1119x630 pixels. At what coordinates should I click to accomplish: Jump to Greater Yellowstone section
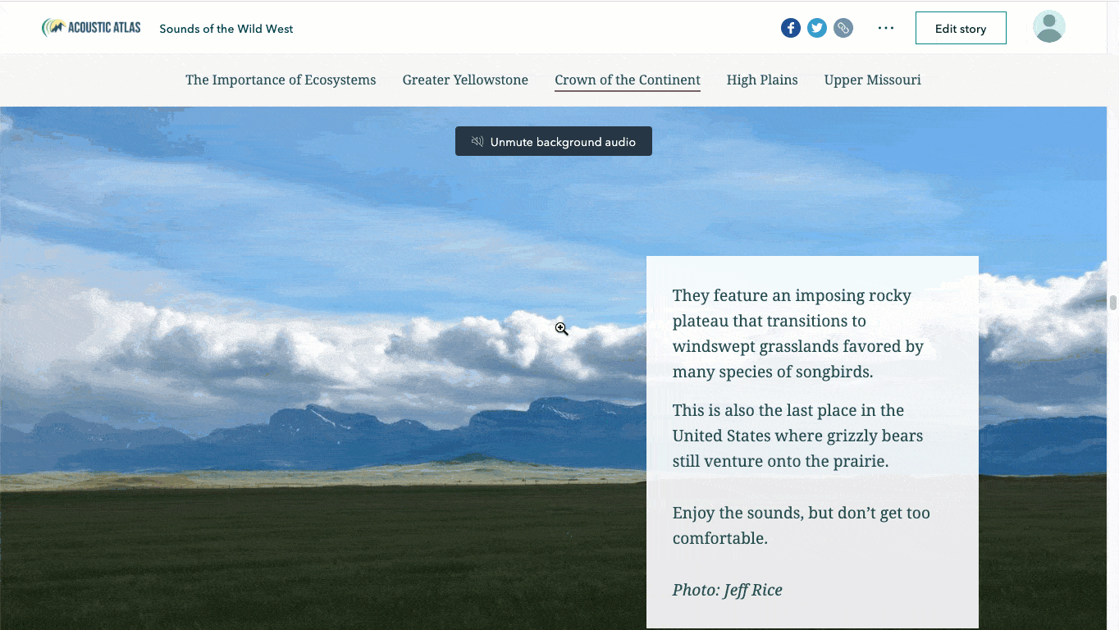coord(465,80)
